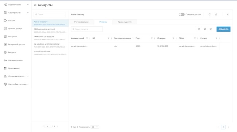Refresh the resources table with the reload icon
The width and height of the screenshot is (237, 132).
(x=199, y=29)
